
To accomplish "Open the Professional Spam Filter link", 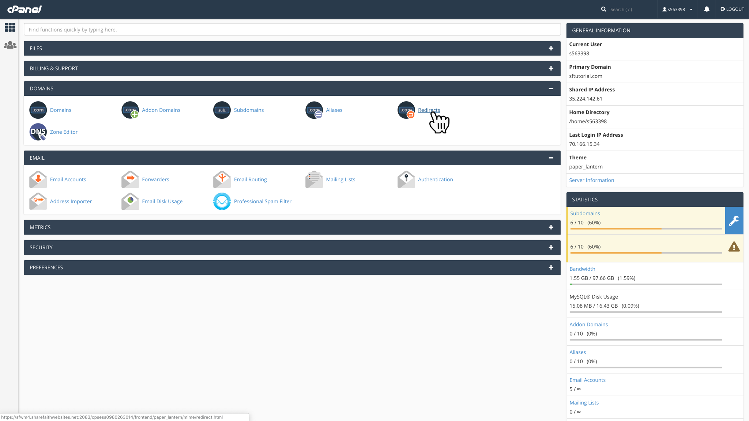I will coord(263,201).
